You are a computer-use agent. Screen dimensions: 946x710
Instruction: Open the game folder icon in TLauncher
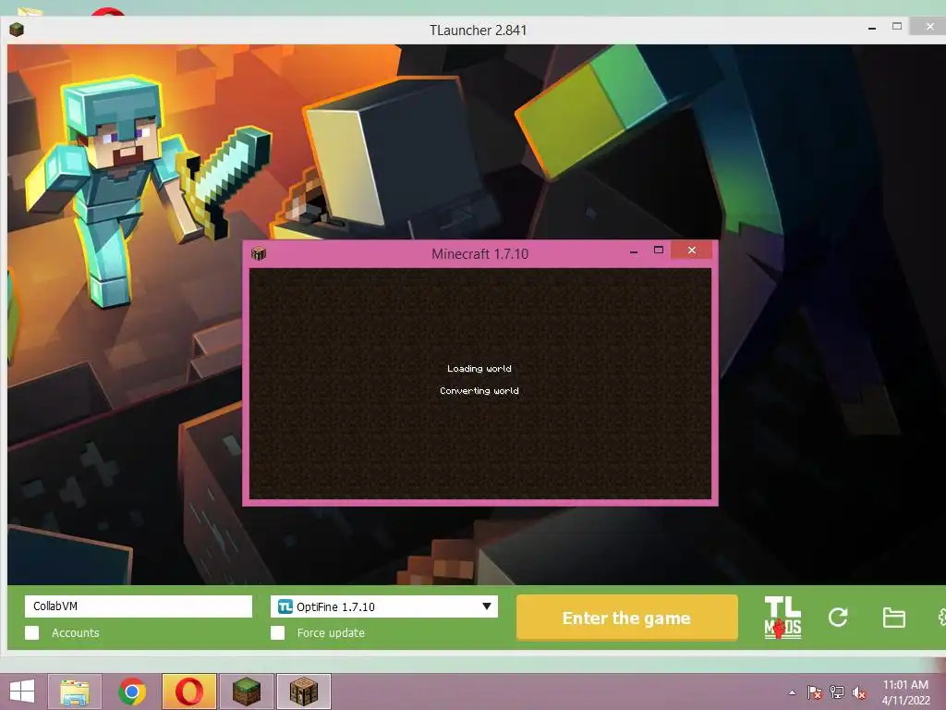point(893,618)
